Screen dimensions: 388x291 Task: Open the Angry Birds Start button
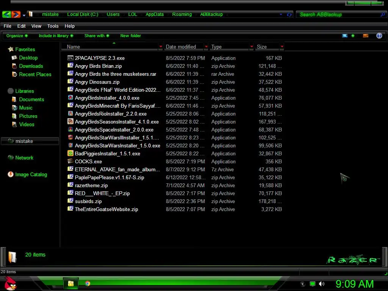click(10, 283)
